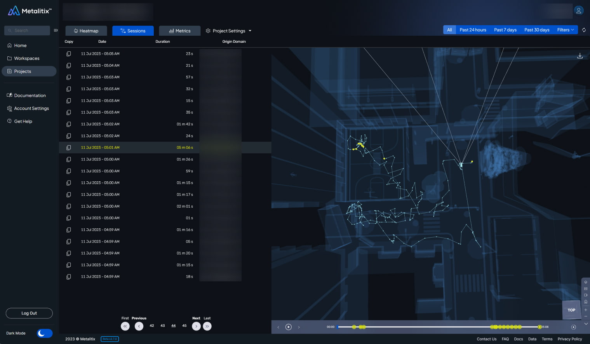Collapse the viewport tools panel chevron
590x344 pixels.
[586, 323]
